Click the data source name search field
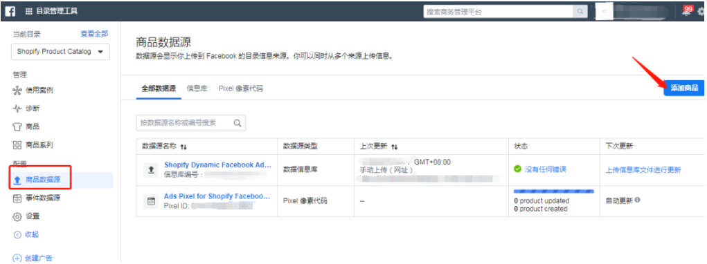Image resolution: width=707 pixels, height=264 pixels. [x=190, y=123]
